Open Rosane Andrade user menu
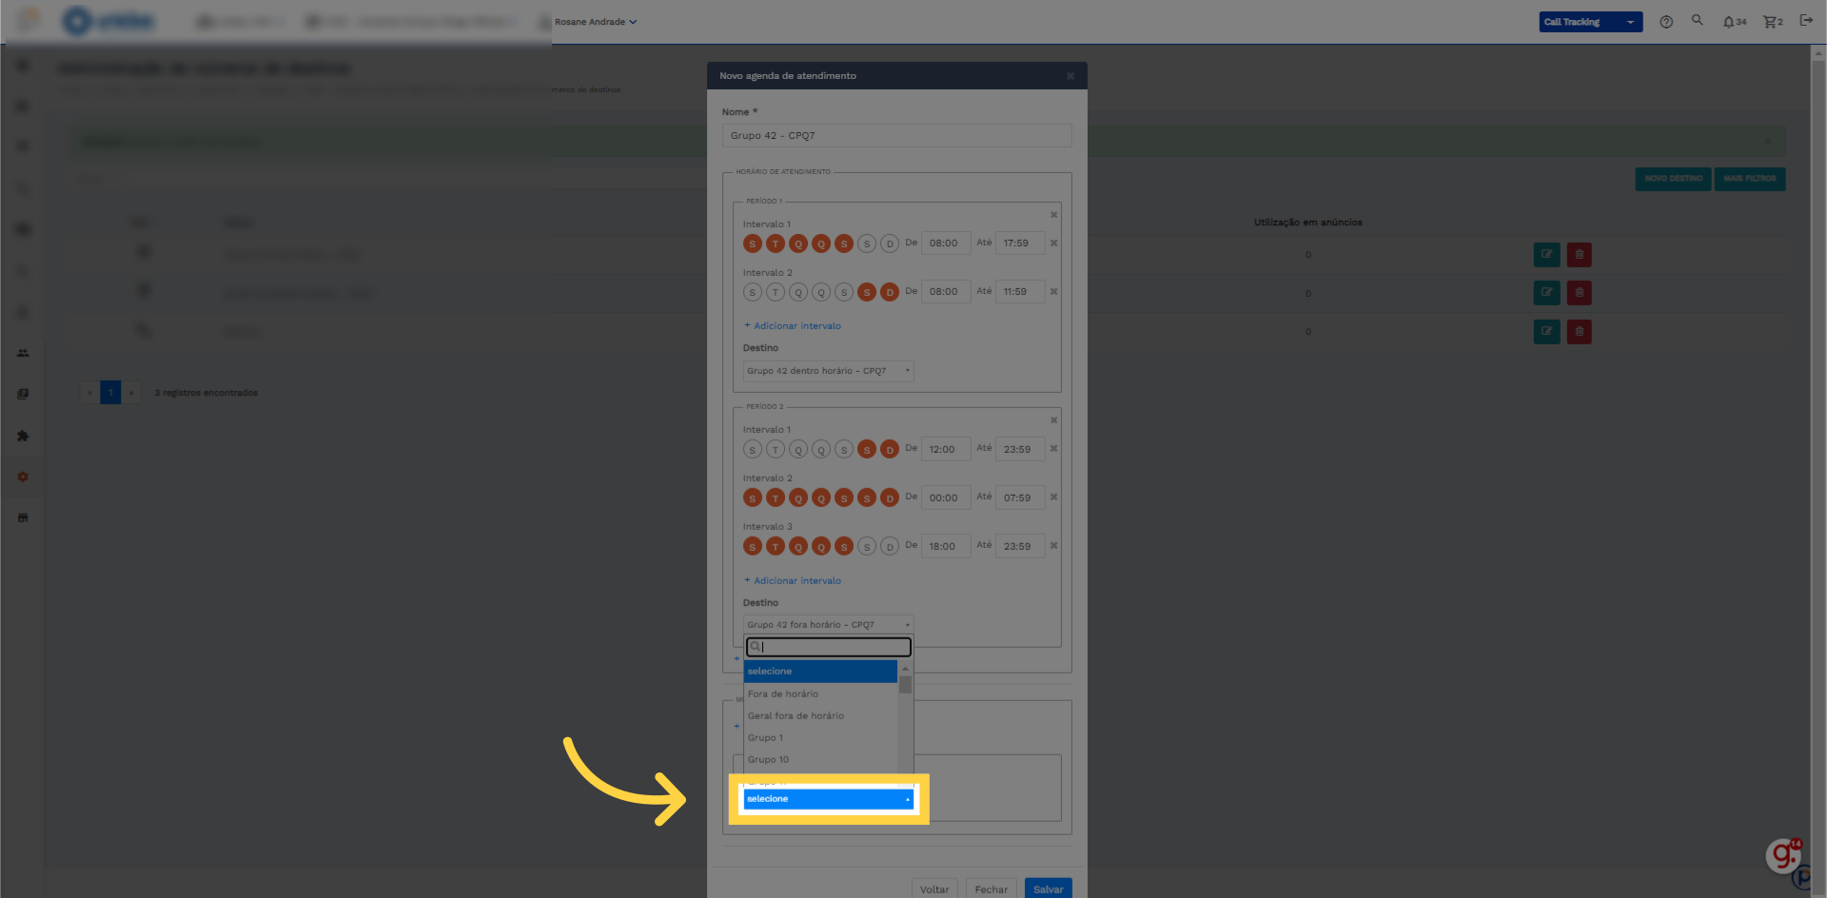This screenshot has height=898, width=1827. tap(596, 22)
